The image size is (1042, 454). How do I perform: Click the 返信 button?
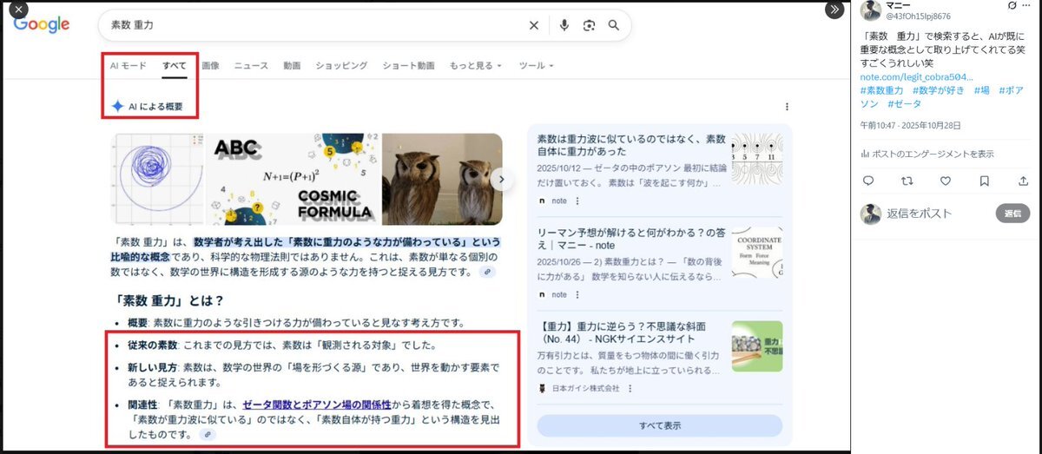pyautogui.click(x=1012, y=213)
